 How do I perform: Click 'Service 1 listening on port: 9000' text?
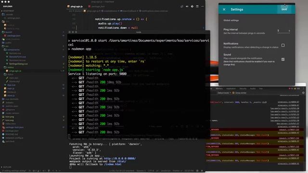(97, 74)
